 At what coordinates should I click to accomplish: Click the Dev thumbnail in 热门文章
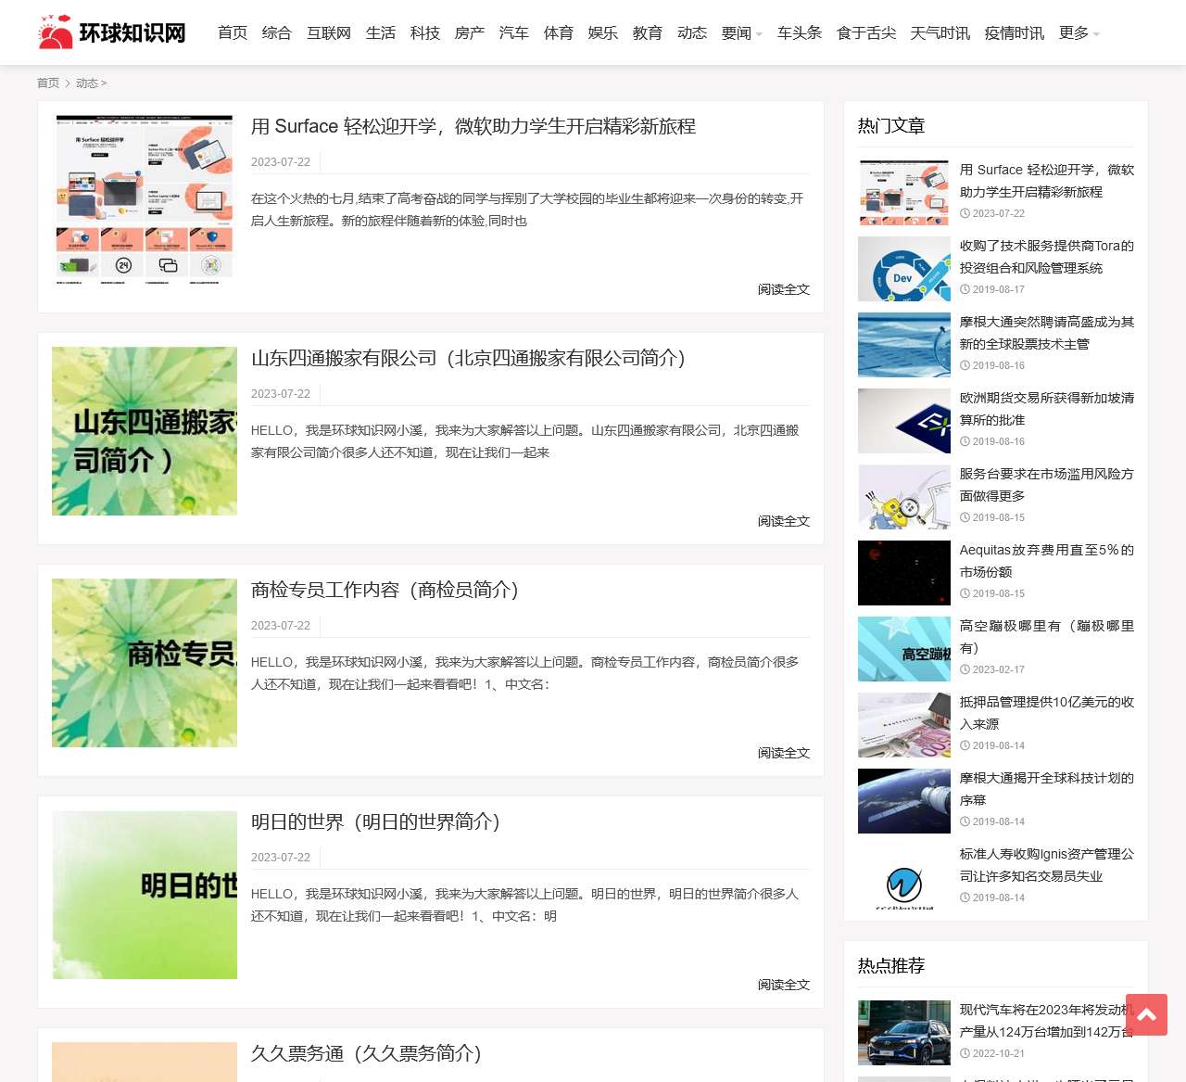click(x=904, y=269)
